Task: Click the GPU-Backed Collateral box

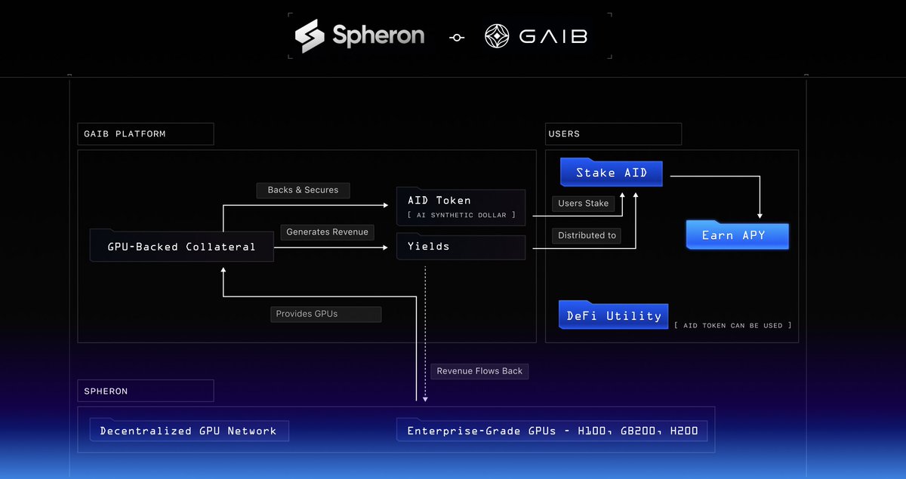Action: [x=181, y=246]
